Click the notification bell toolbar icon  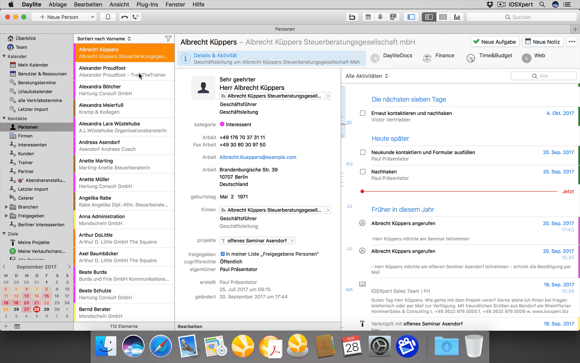[x=108, y=17]
